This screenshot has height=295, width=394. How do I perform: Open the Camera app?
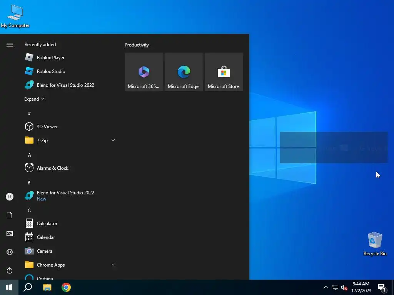[x=70, y=251]
